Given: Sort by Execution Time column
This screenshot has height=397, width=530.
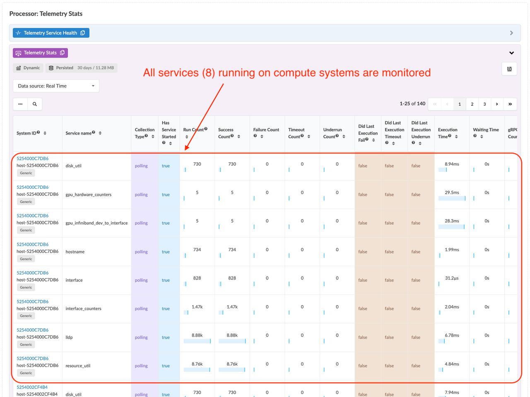Looking at the screenshot, I should (x=456, y=137).
